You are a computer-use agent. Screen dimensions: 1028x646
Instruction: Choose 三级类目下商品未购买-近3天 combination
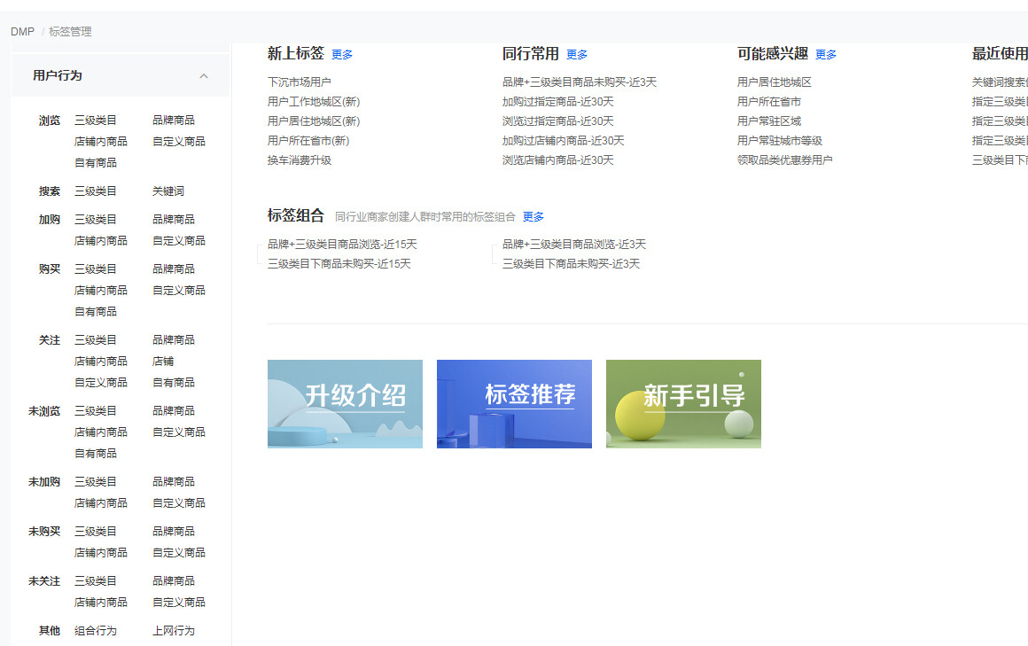[571, 264]
